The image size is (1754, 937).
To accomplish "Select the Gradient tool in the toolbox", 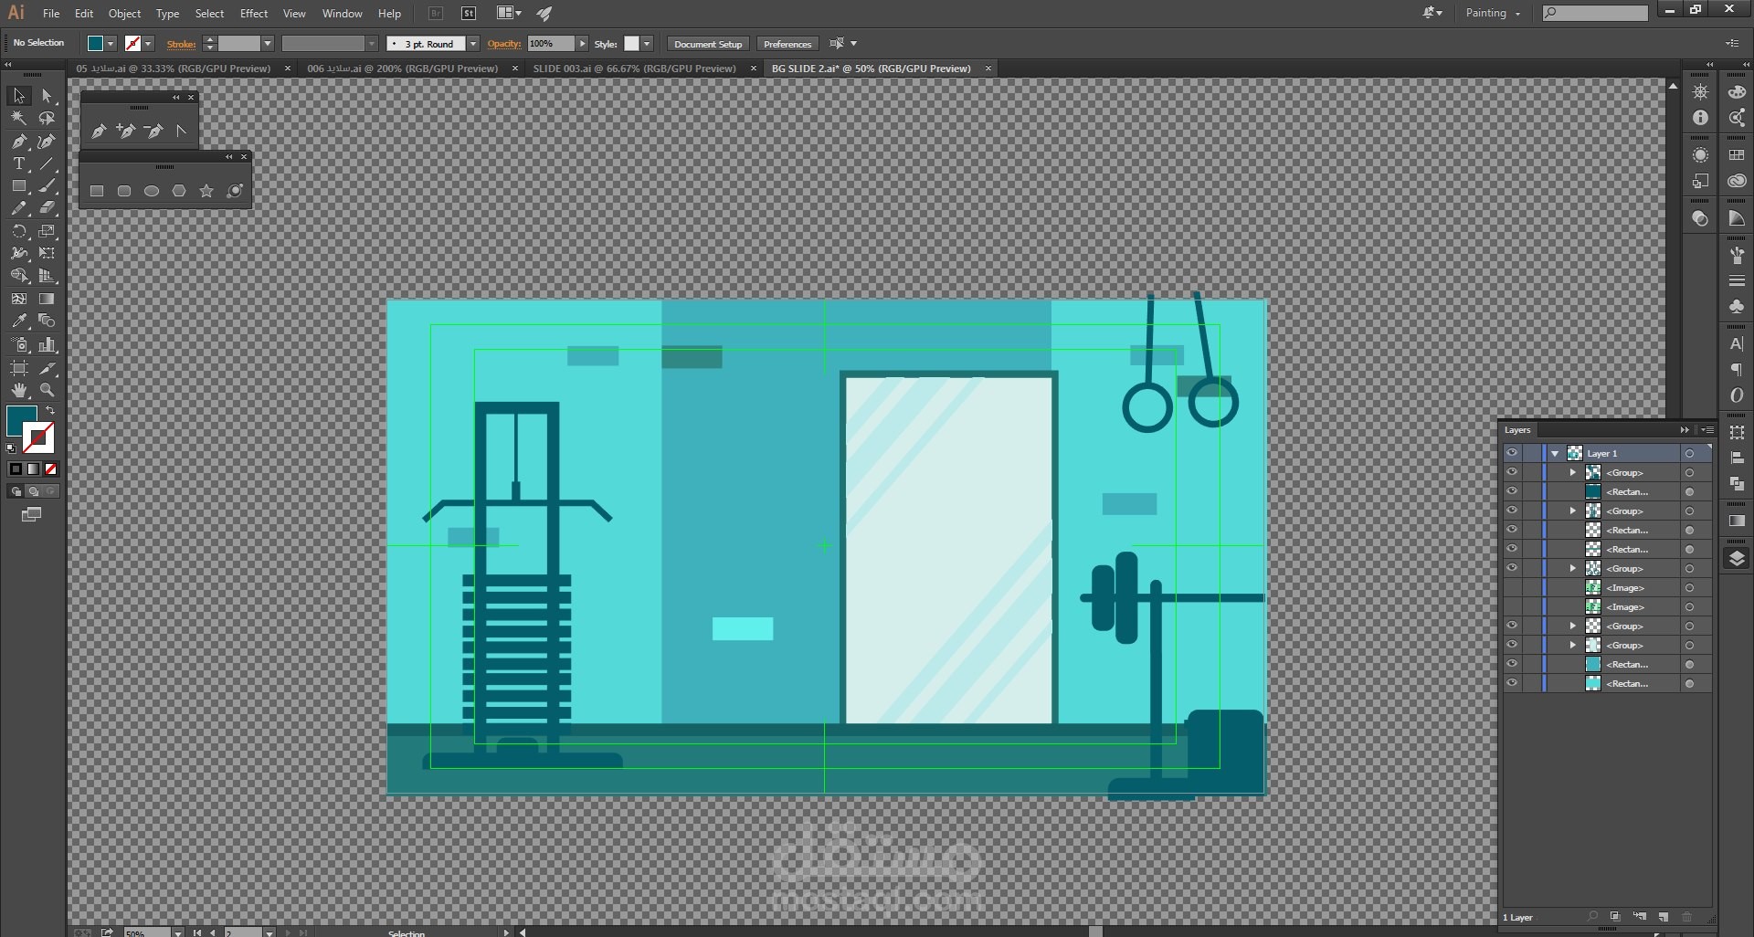I will point(47,299).
